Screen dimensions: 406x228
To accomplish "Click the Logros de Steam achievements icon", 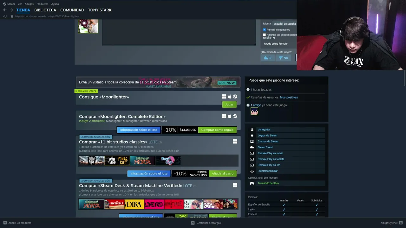I will click(252, 136).
